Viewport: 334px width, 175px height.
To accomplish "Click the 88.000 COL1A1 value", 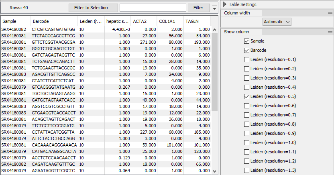I will [175, 42].
